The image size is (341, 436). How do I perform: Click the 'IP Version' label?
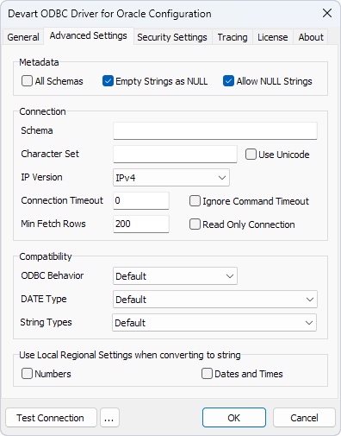(x=41, y=177)
